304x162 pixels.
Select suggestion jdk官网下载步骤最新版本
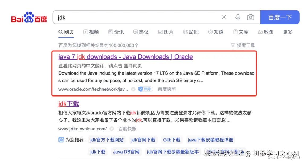pyautogui.click(x=173, y=152)
